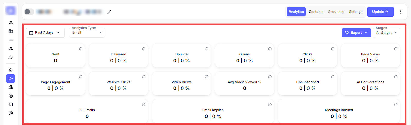Image resolution: width=411 pixels, height=125 pixels.
Task: Click info icon on Meetings Booked card
Action: tap(396, 105)
